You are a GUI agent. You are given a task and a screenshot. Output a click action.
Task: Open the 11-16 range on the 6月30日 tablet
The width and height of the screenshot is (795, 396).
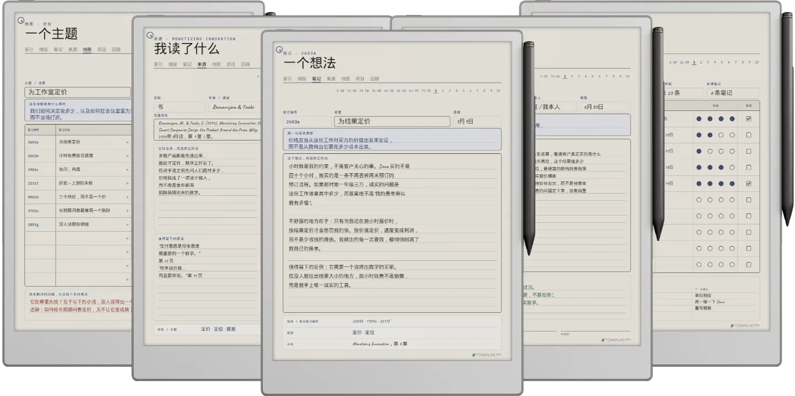pyautogui.click(x=555, y=76)
